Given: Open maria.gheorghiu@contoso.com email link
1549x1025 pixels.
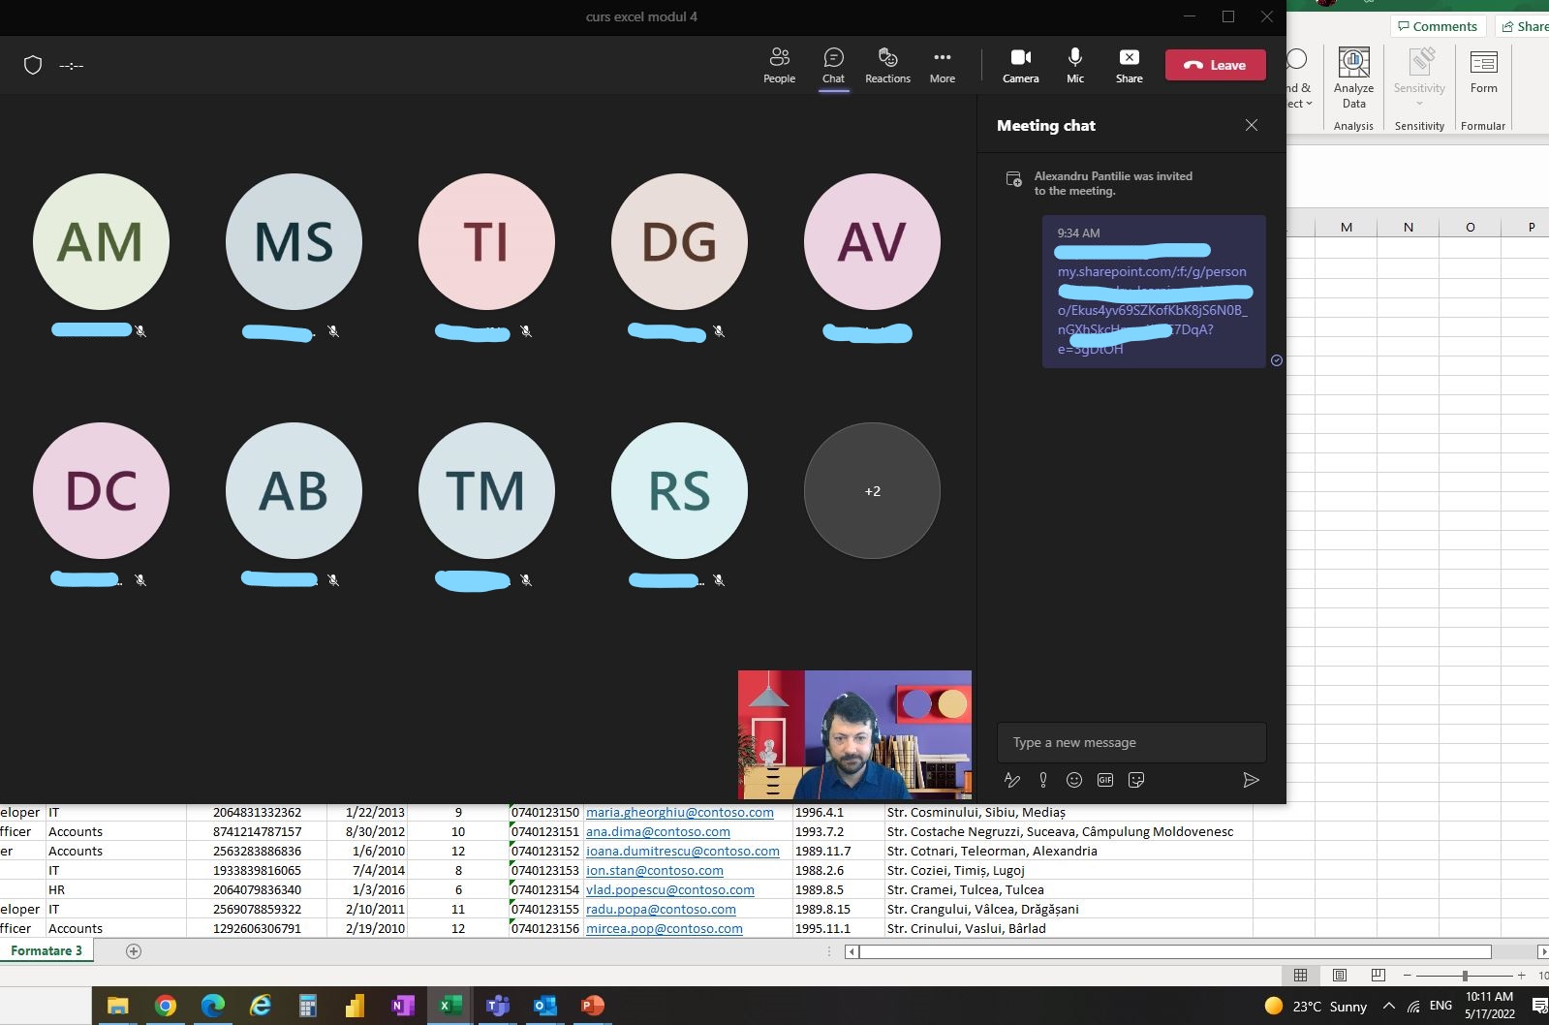Looking at the screenshot, I should pos(679,813).
